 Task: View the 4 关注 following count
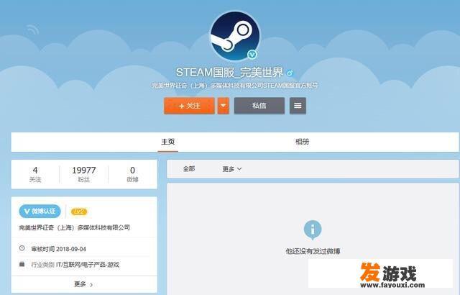35,174
